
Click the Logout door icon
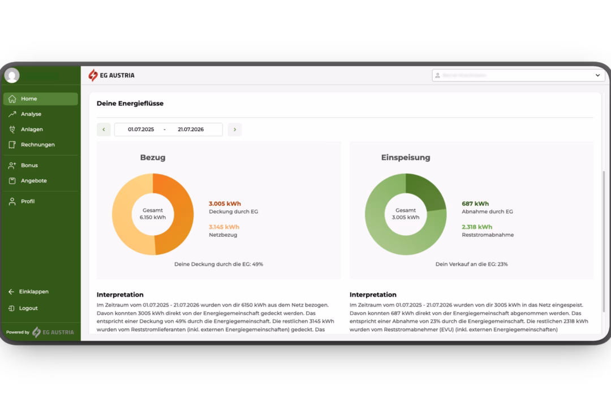pos(11,308)
